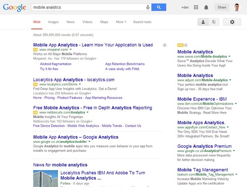The width and height of the screenshot is (247, 187).
Task: Click the yellow Ad badge for Localytics
Action: (x=35, y=84)
